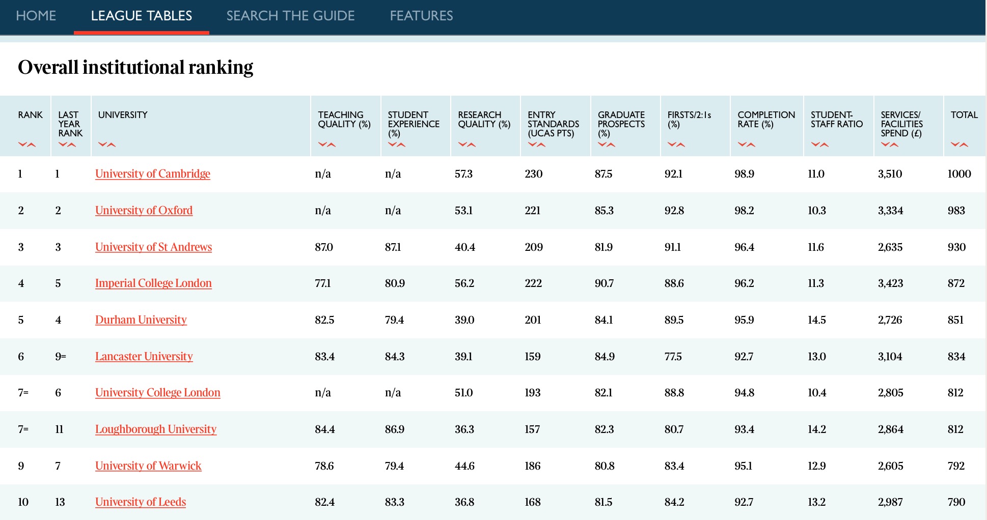
Task: Click the Completion Rate (%) header text
Action: [x=766, y=120]
